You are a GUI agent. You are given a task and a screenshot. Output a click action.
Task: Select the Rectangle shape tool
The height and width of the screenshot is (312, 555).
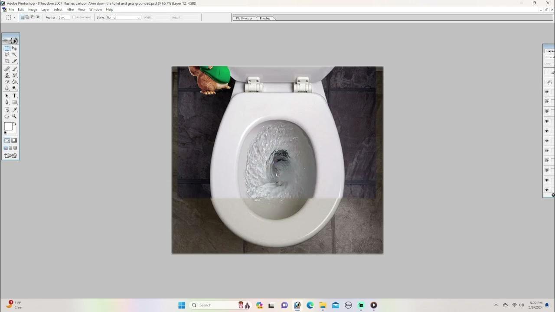(x=14, y=102)
